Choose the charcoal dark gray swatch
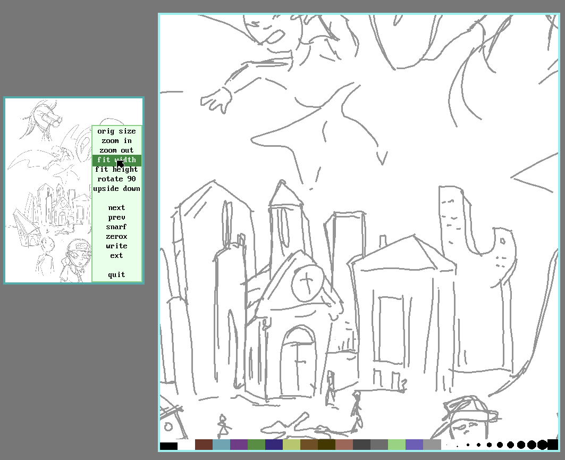This screenshot has height=460, width=565. tap(362, 445)
